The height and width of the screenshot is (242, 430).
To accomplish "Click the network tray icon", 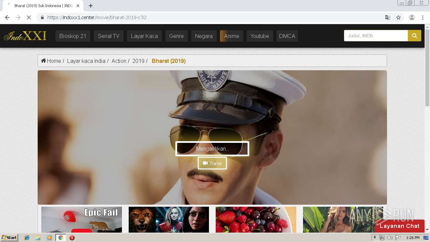I will tap(382, 238).
